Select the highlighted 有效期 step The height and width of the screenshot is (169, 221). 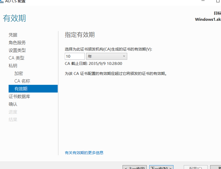21,89
